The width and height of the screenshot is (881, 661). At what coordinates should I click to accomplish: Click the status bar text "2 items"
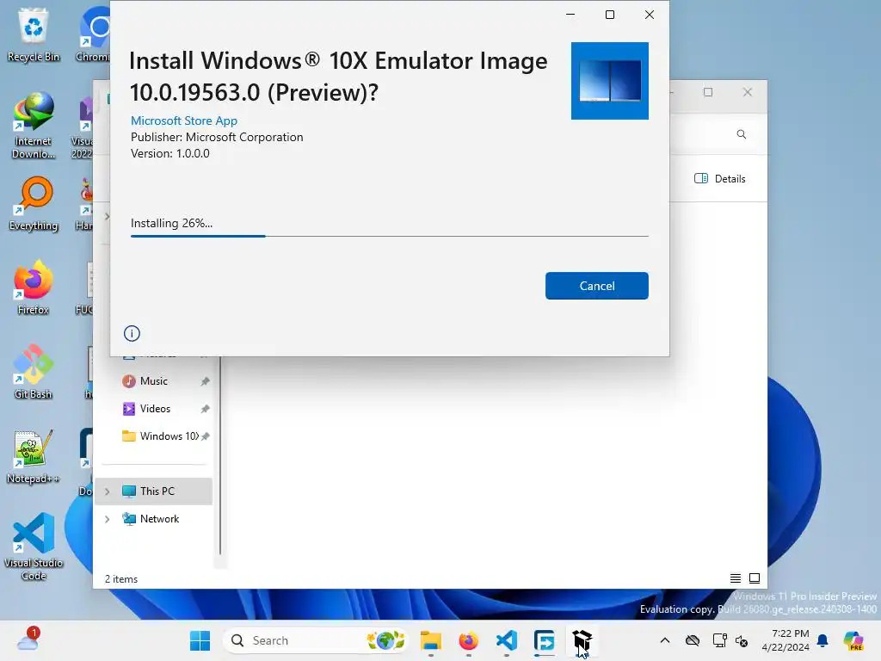click(120, 579)
